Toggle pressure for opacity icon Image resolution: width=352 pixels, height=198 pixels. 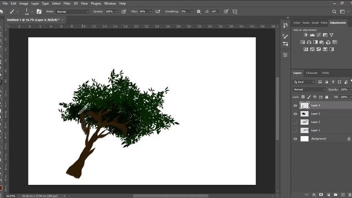click(x=124, y=12)
